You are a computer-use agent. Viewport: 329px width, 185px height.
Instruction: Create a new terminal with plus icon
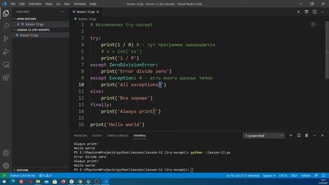(x=290, y=136)
